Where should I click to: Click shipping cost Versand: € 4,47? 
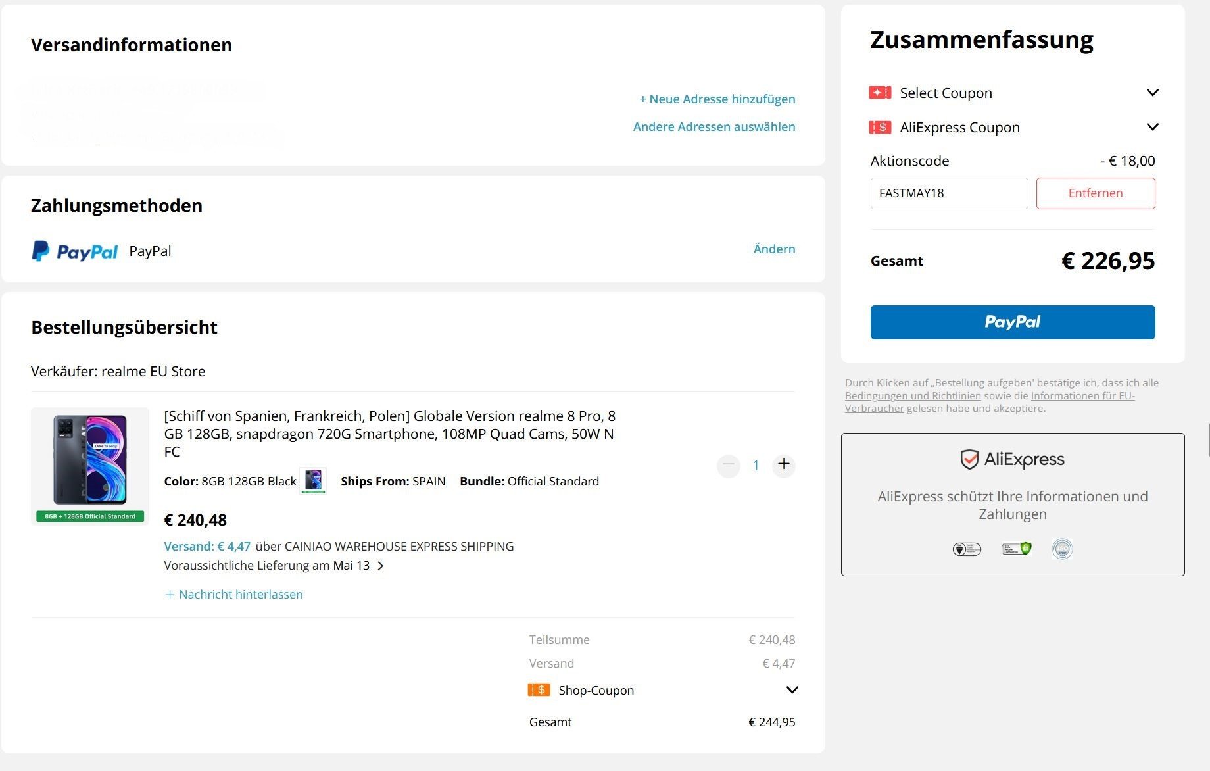207,546
